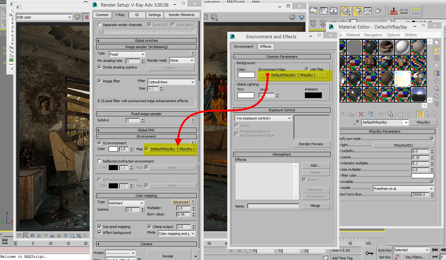Open the Catmull-Rom filter dropdown
This screenshot has height=260, width=446.
pyautogui.click(x=171, y=82)
